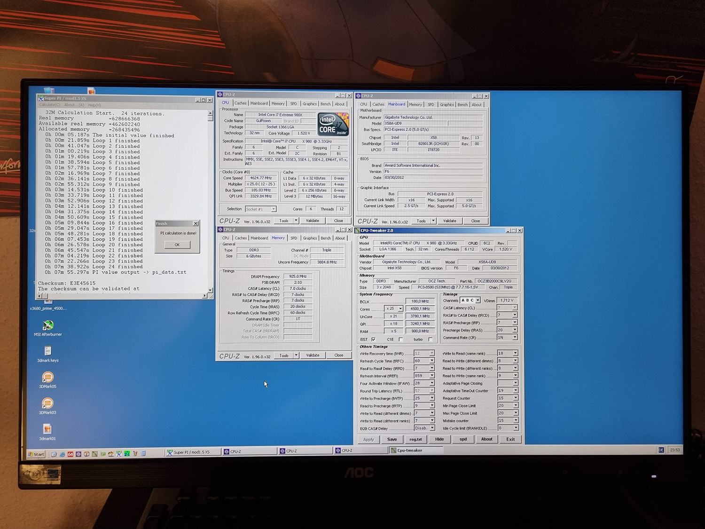The height and width of the screenshot is (529, 705).
Task: Click the Intel Core i7 logo in CPU-Z
Action: coord(333,124)
